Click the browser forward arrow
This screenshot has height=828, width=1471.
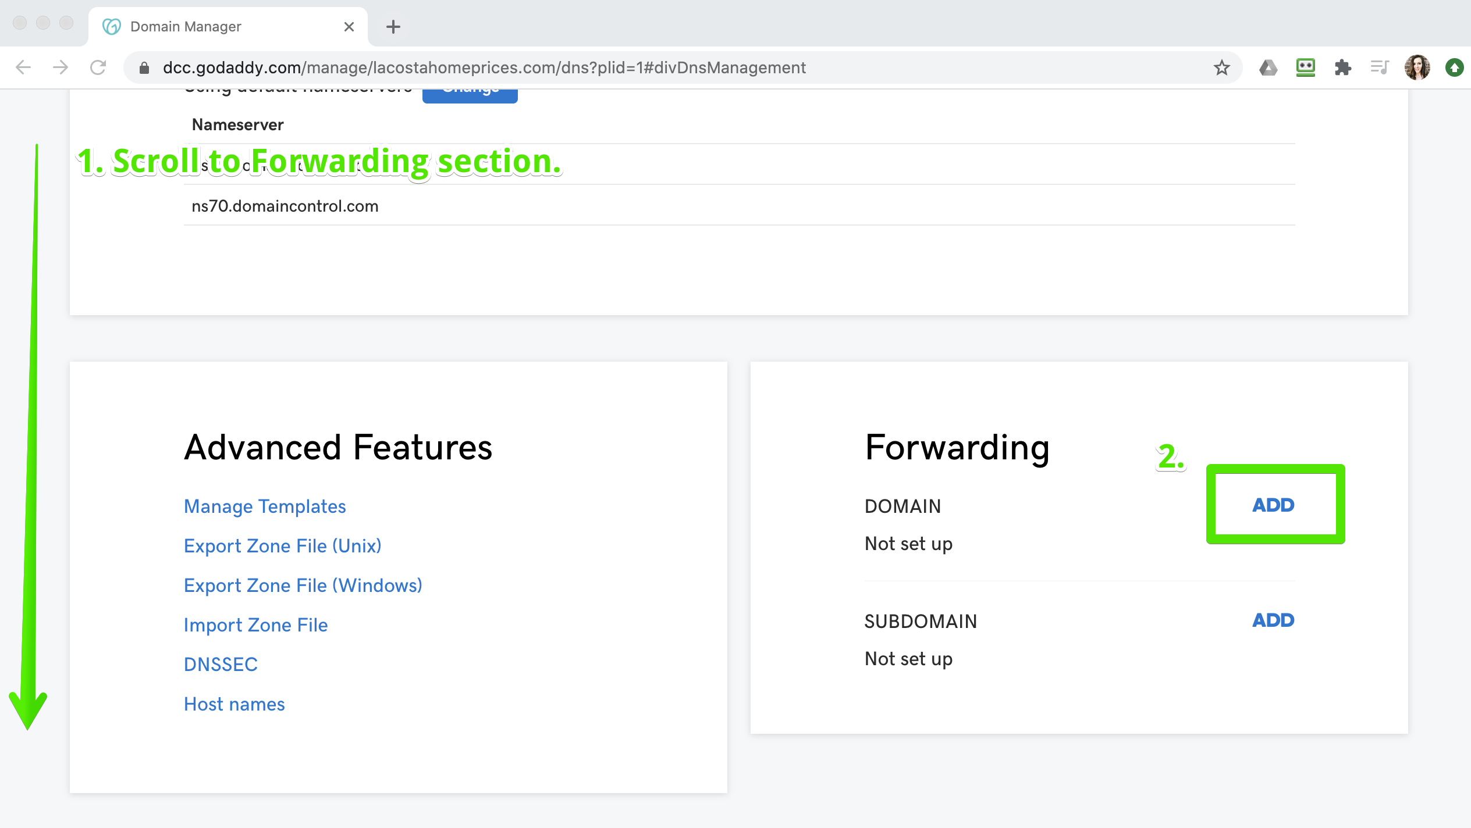(61, 67)
